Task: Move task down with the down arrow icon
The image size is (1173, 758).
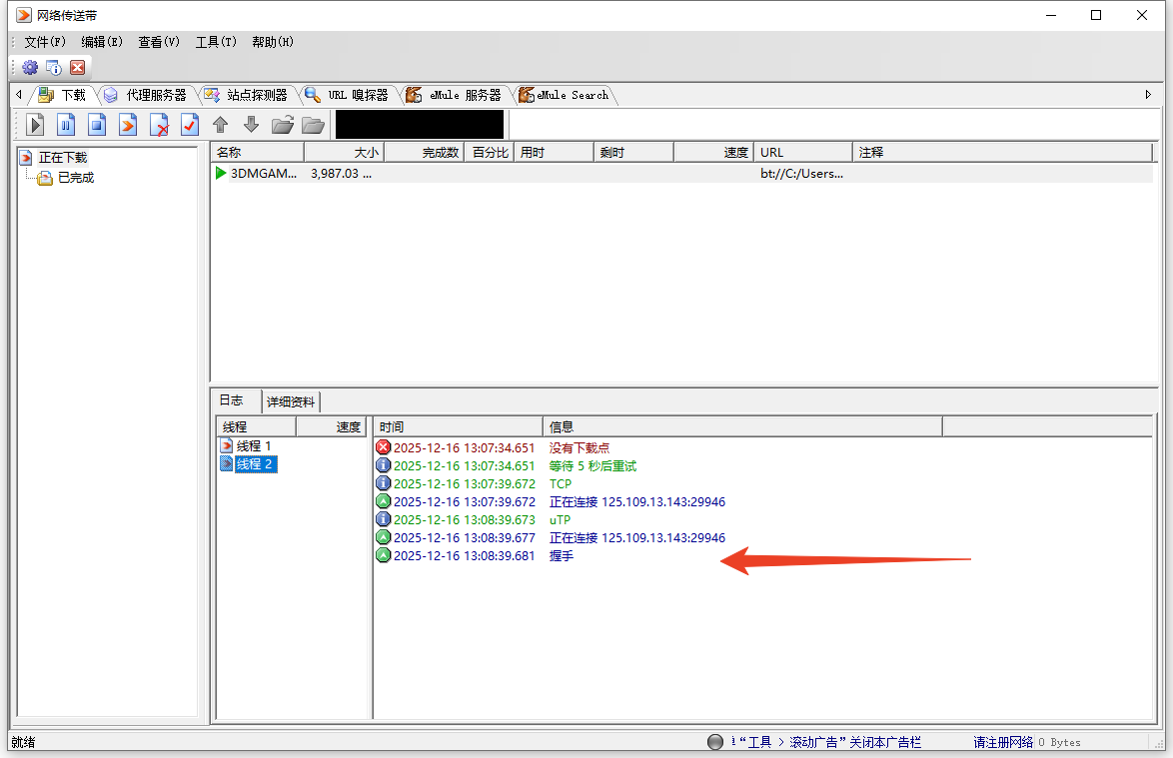Action: click(251, 125)
